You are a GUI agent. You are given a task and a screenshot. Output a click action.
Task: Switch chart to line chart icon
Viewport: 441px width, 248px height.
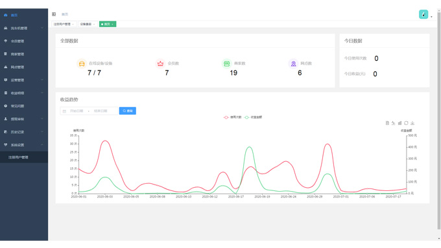(394, 123)
